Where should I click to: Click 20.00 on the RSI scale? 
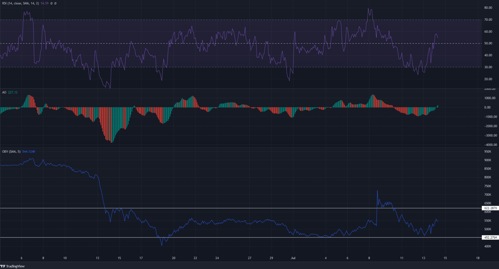point(488,79)
